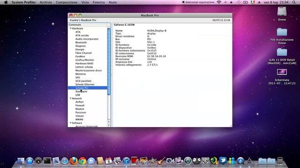
Task: Open Preview from the dock
Action: point(56,161)
